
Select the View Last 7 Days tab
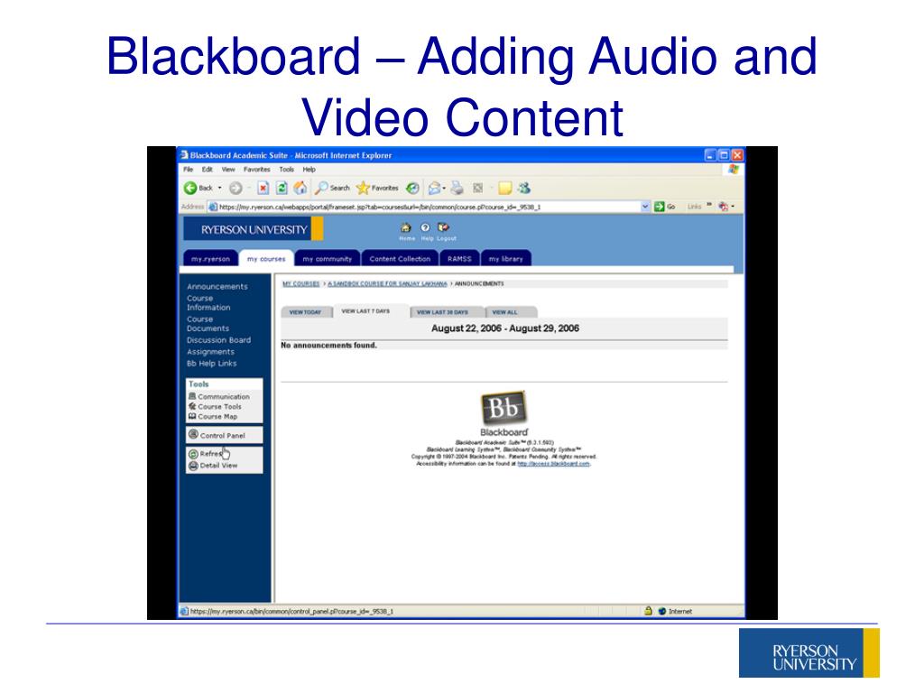pos(366,311)
